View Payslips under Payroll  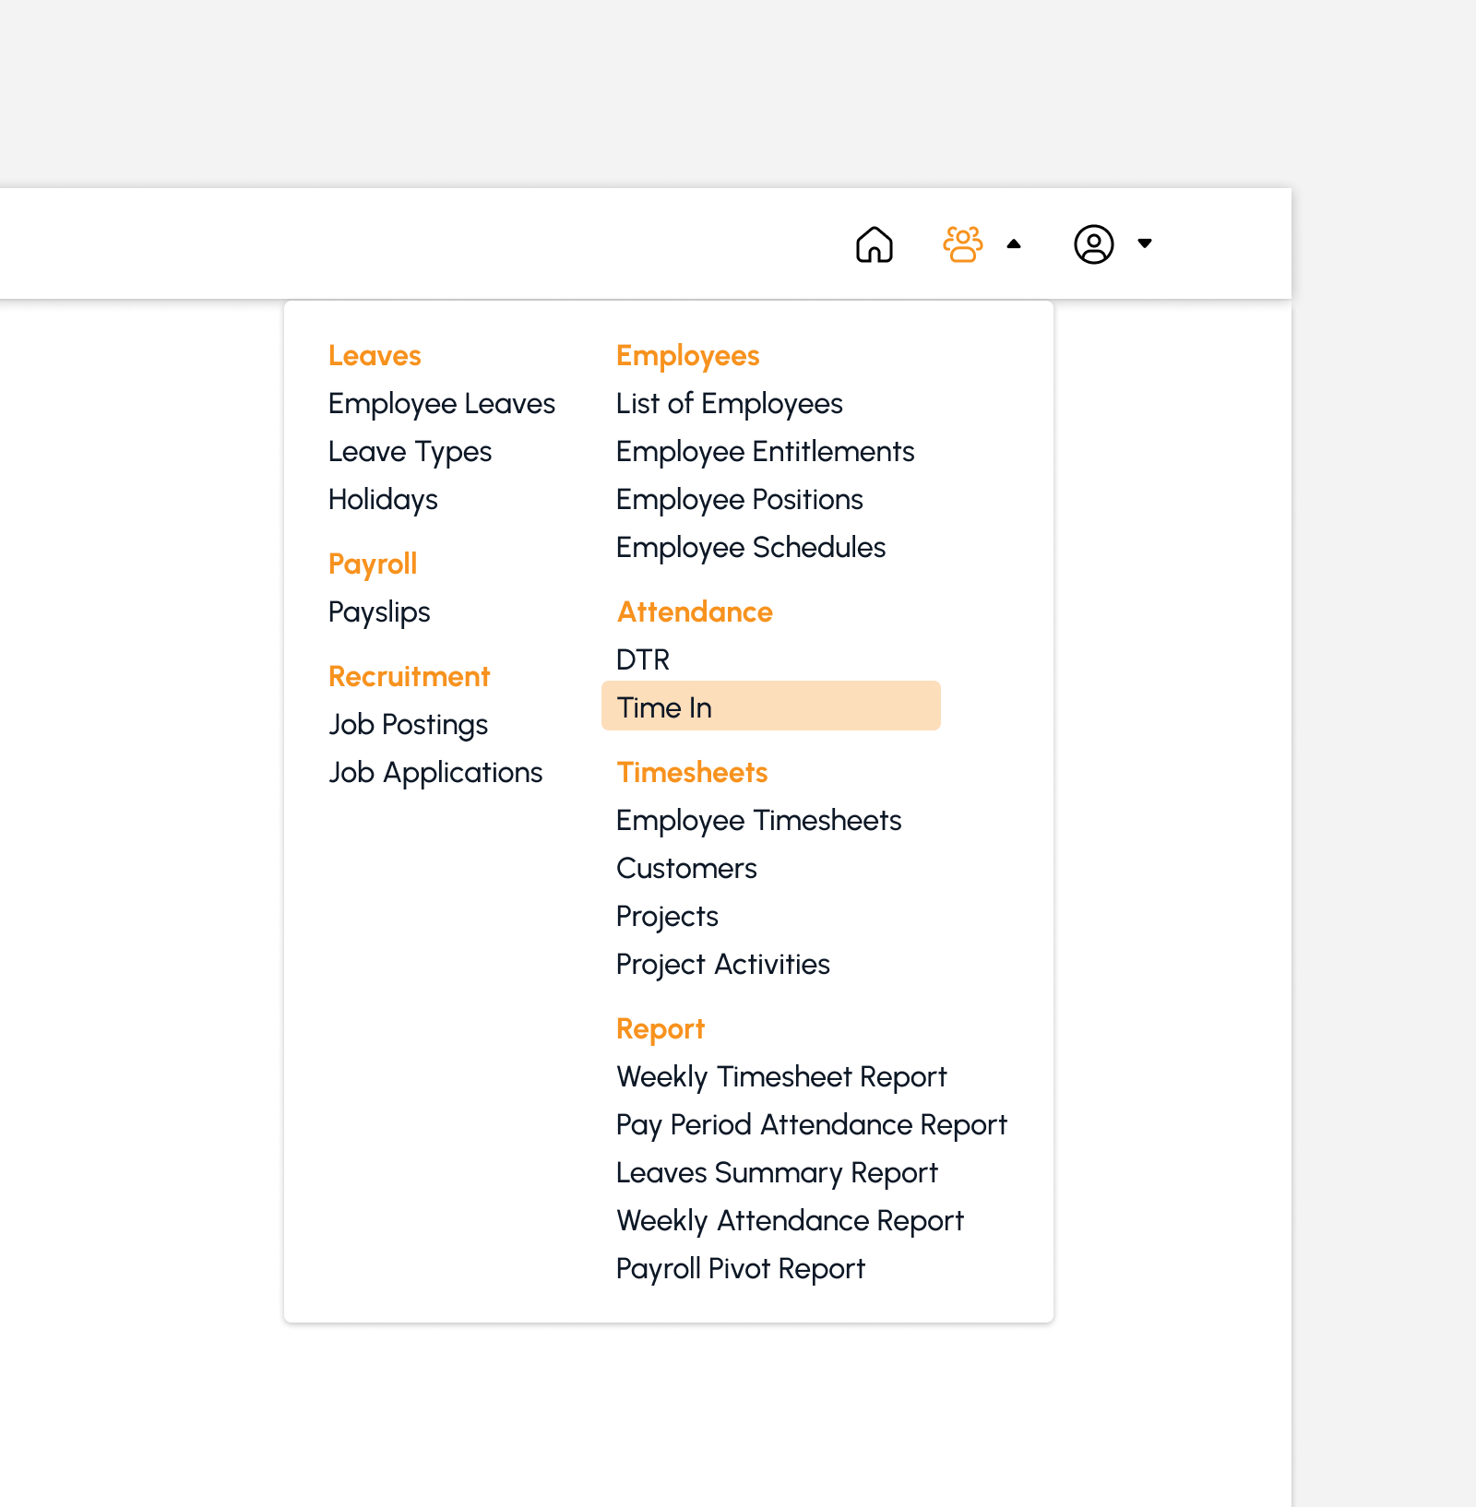coord(379,612)
